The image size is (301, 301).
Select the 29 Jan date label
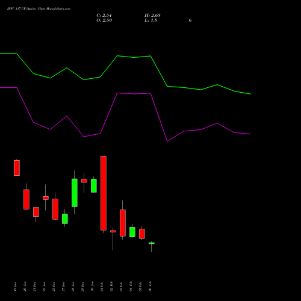click(83, 287)
